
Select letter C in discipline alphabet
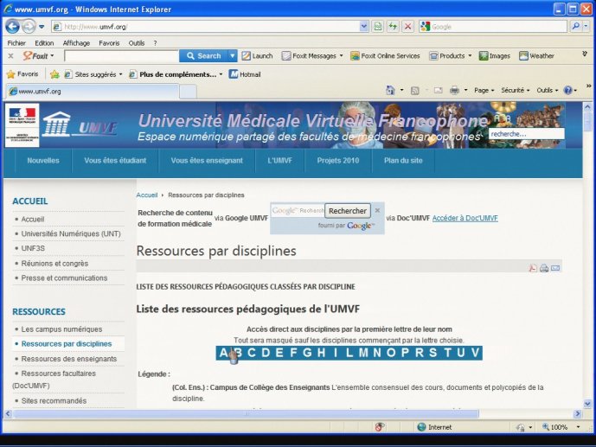251,353
